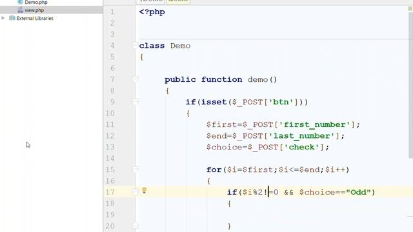Click the isset call on line 9

click(214, 102)
